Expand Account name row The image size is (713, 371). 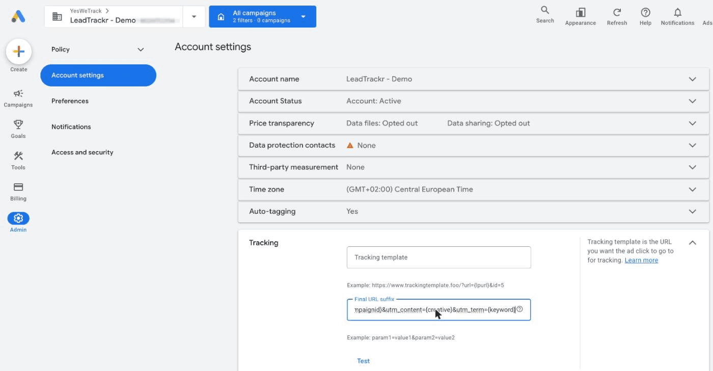click(x=692, y=79)
